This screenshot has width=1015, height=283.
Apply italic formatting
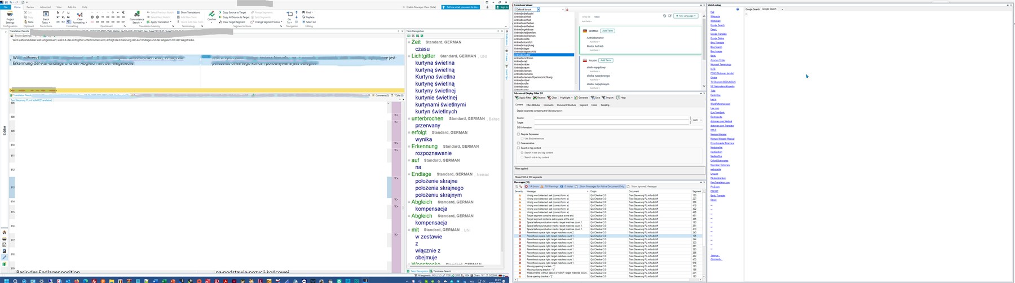(x=63, y=12)
